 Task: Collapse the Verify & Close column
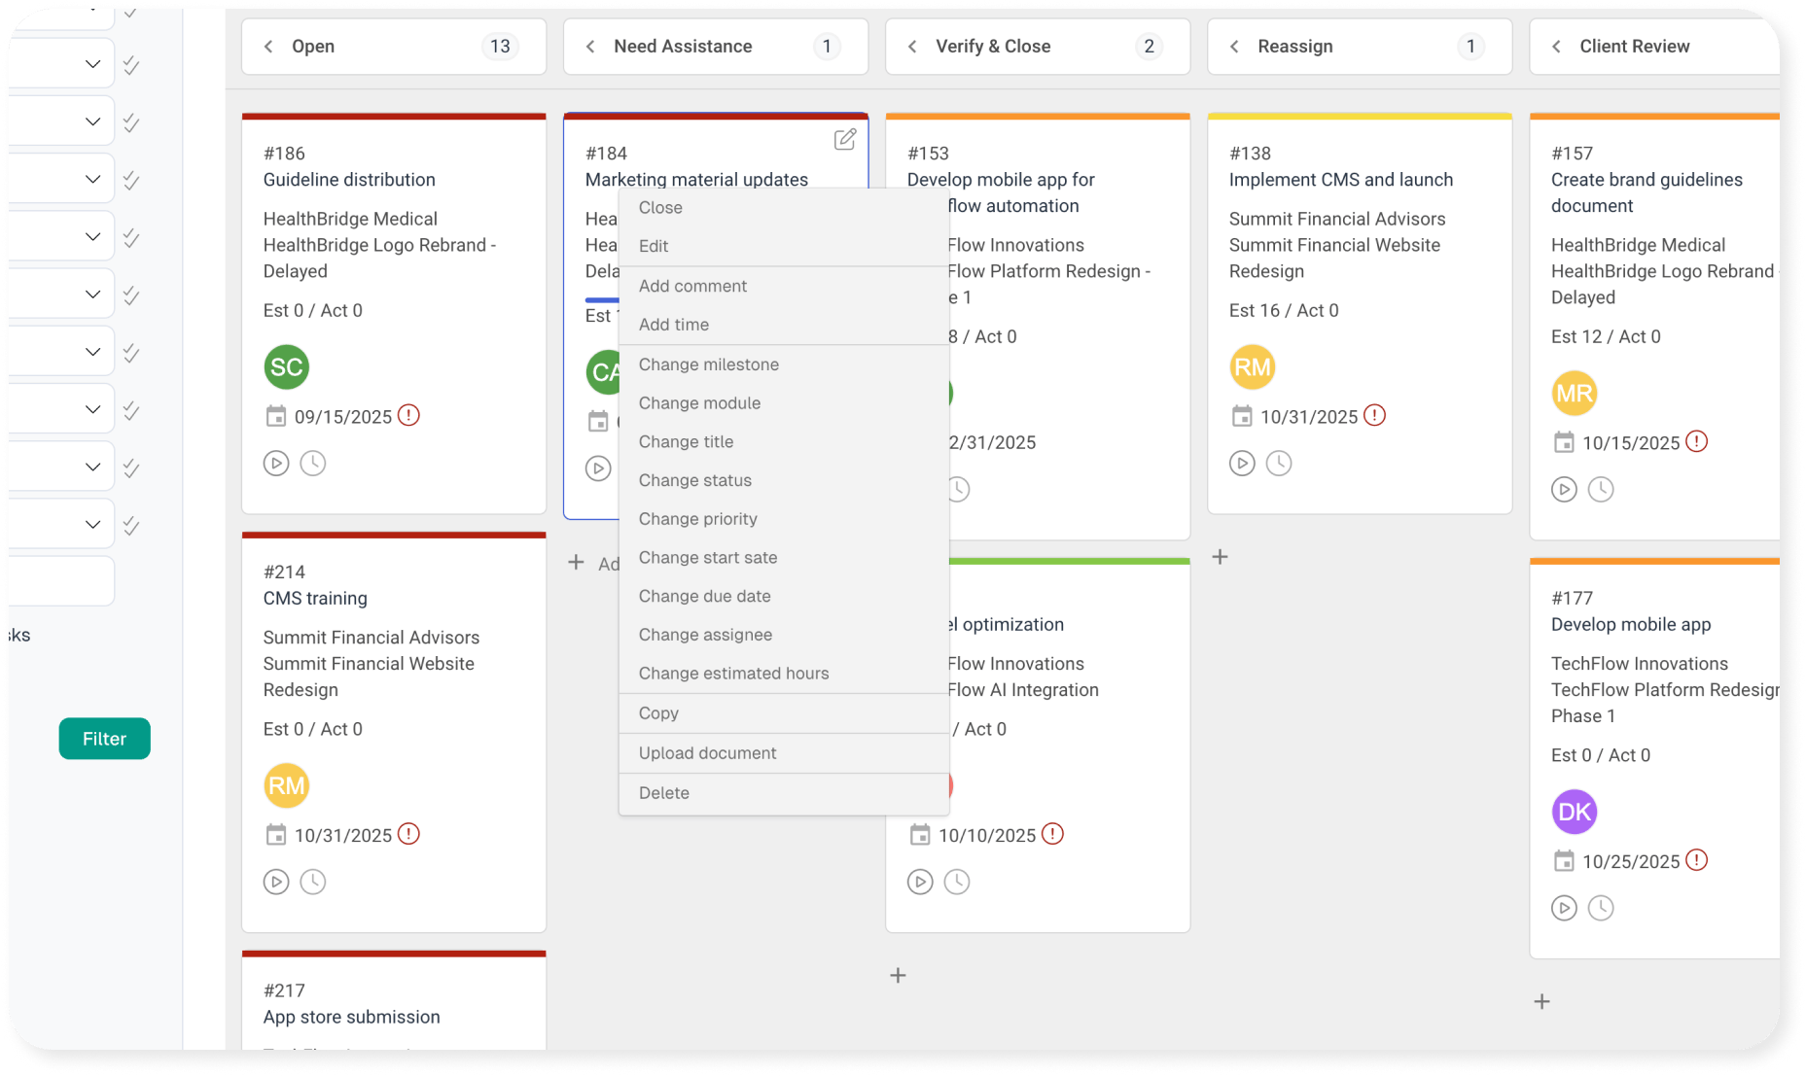pyautogui.click(x=912, y=47)
